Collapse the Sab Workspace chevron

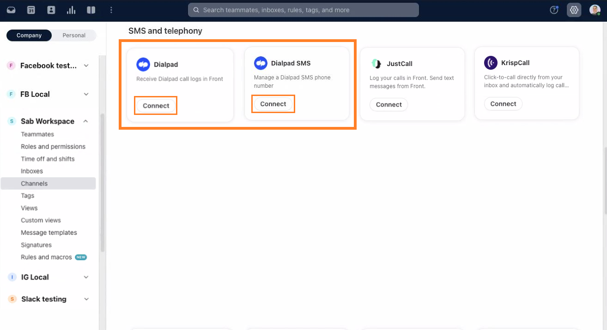pos(86,121)
